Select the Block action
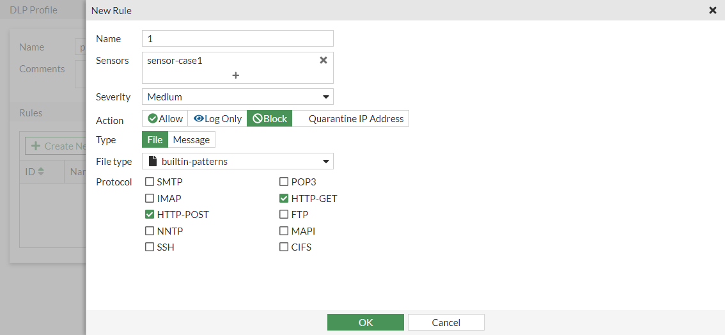Viewport: 725px width, 335px height. (270, 119)
